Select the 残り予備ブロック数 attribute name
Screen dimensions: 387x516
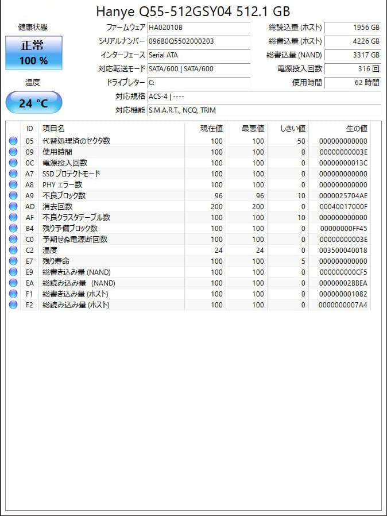70,228
